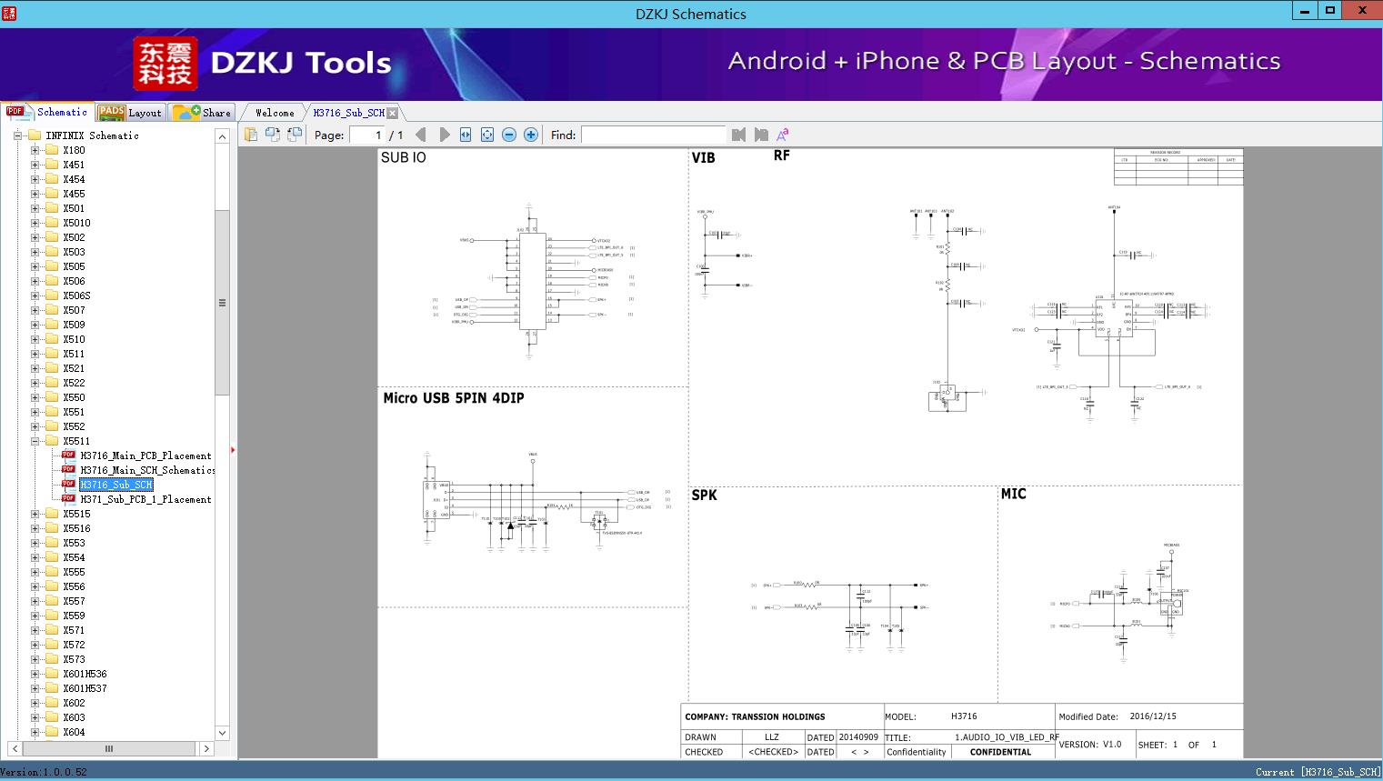Toggle the match case search icon
Viewport: 1383px width, 781px height.
[782, 135]
